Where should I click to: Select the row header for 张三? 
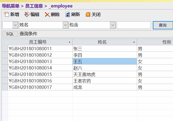[5, 48]
